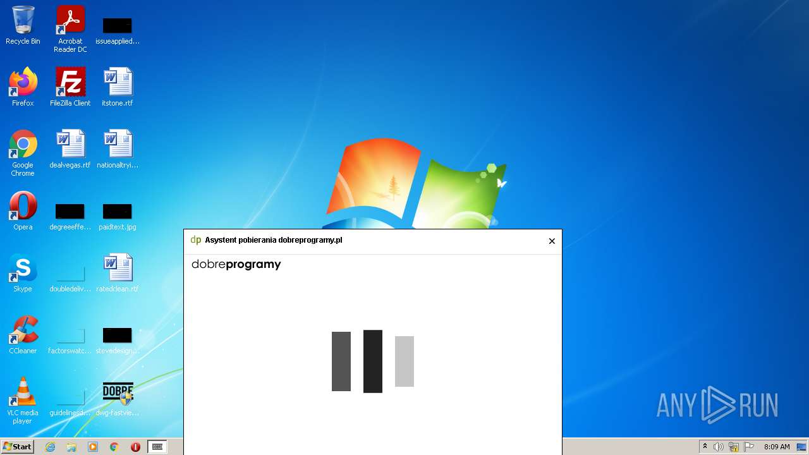Viewport: 809px width, 455px height.
Task: Click the Show desktop button
Action: tap(802, 447)
